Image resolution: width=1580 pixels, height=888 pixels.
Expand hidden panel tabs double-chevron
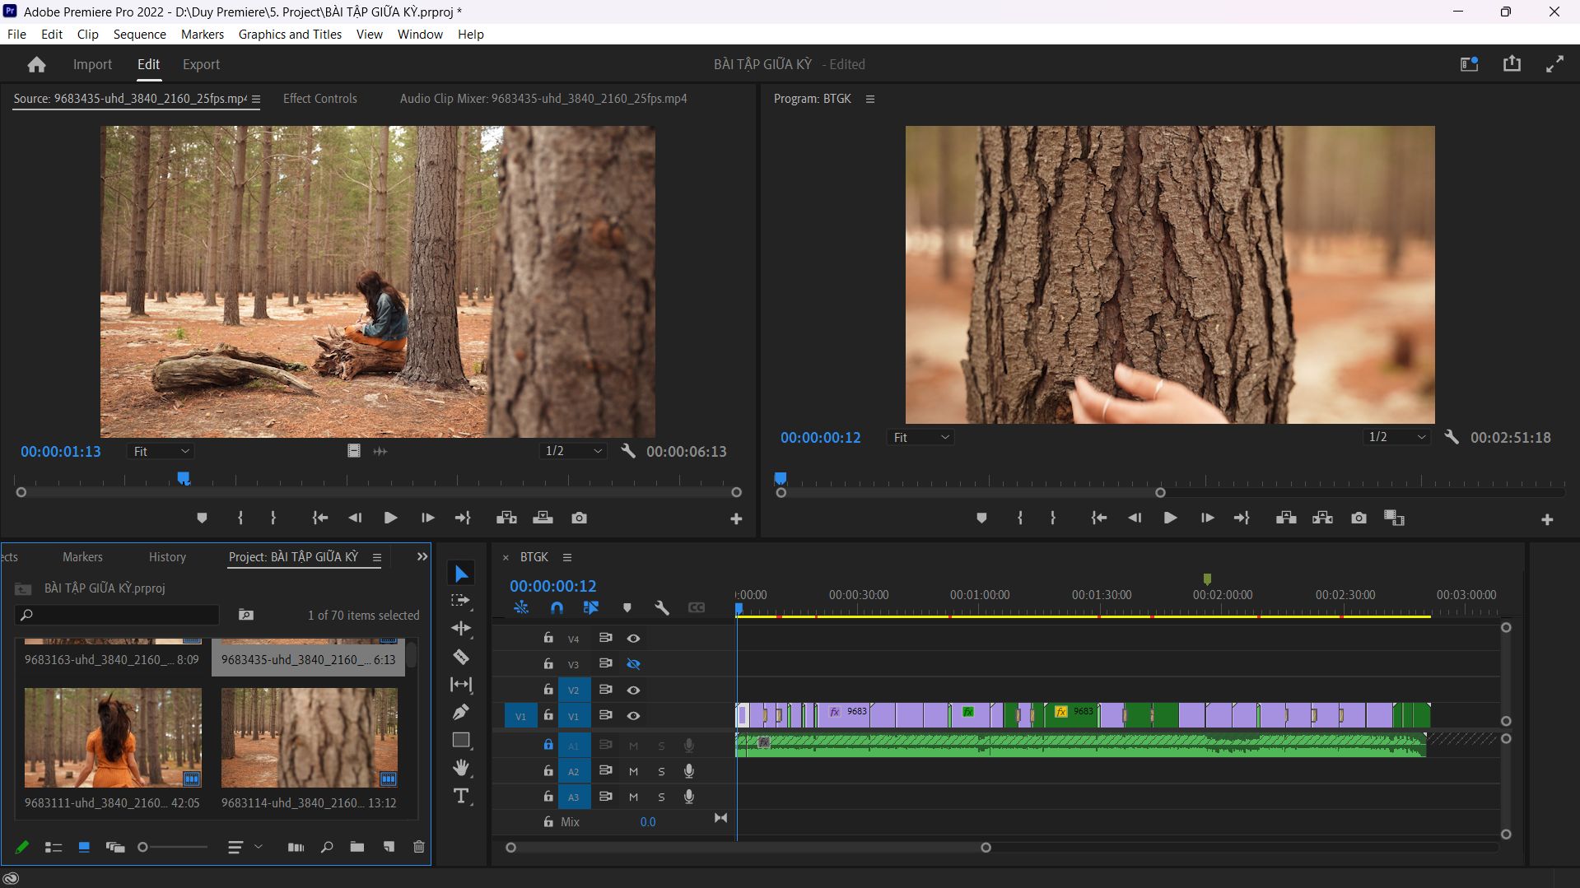pos(422,557)
